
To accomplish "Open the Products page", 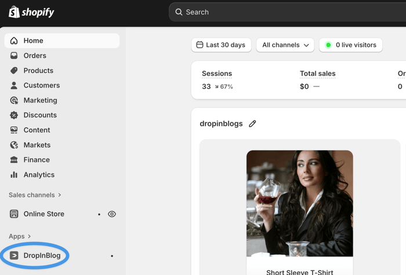I will [x=38, y=70].
